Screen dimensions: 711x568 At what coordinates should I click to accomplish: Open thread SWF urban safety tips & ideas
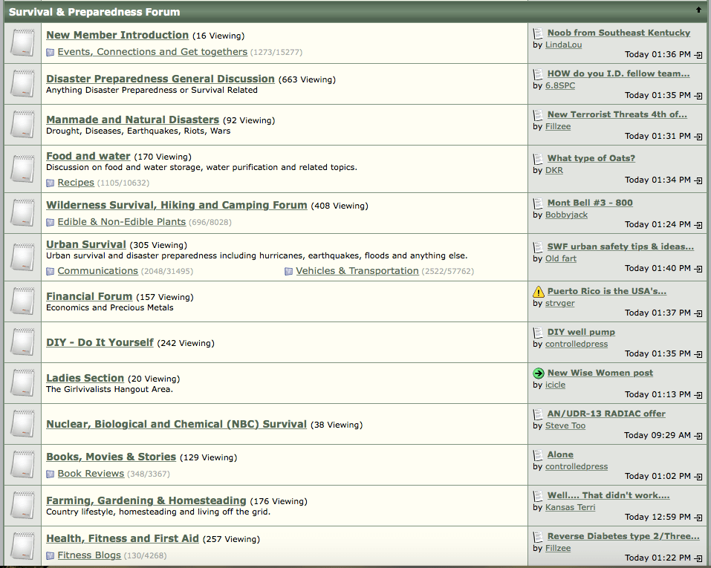click(x=620, y=247)
